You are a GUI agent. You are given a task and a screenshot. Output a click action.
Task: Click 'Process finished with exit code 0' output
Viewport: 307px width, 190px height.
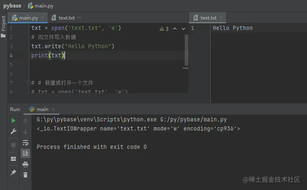pyautogui.click(x=92, y=147)
